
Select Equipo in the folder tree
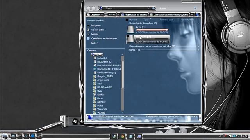pyautogui.click(x=97, y=54)
